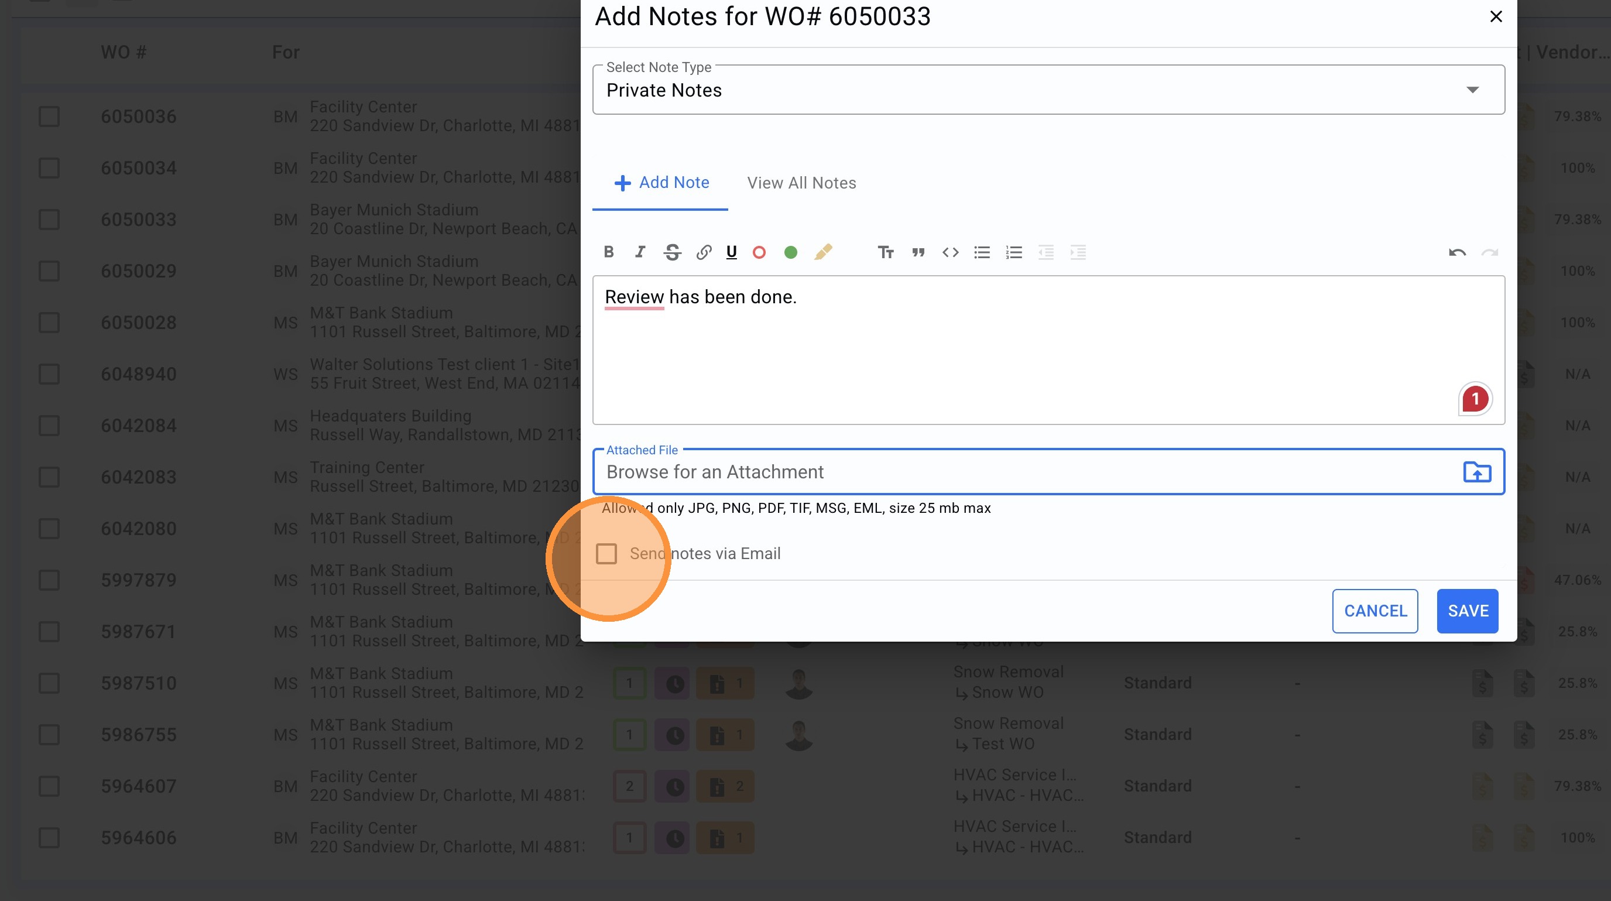
Task: Add a bulleted list to note
Action: 982,252
